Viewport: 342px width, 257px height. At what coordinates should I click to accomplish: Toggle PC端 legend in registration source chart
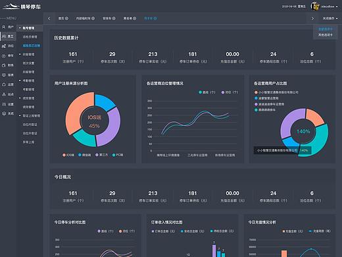[x=118, y=155]
